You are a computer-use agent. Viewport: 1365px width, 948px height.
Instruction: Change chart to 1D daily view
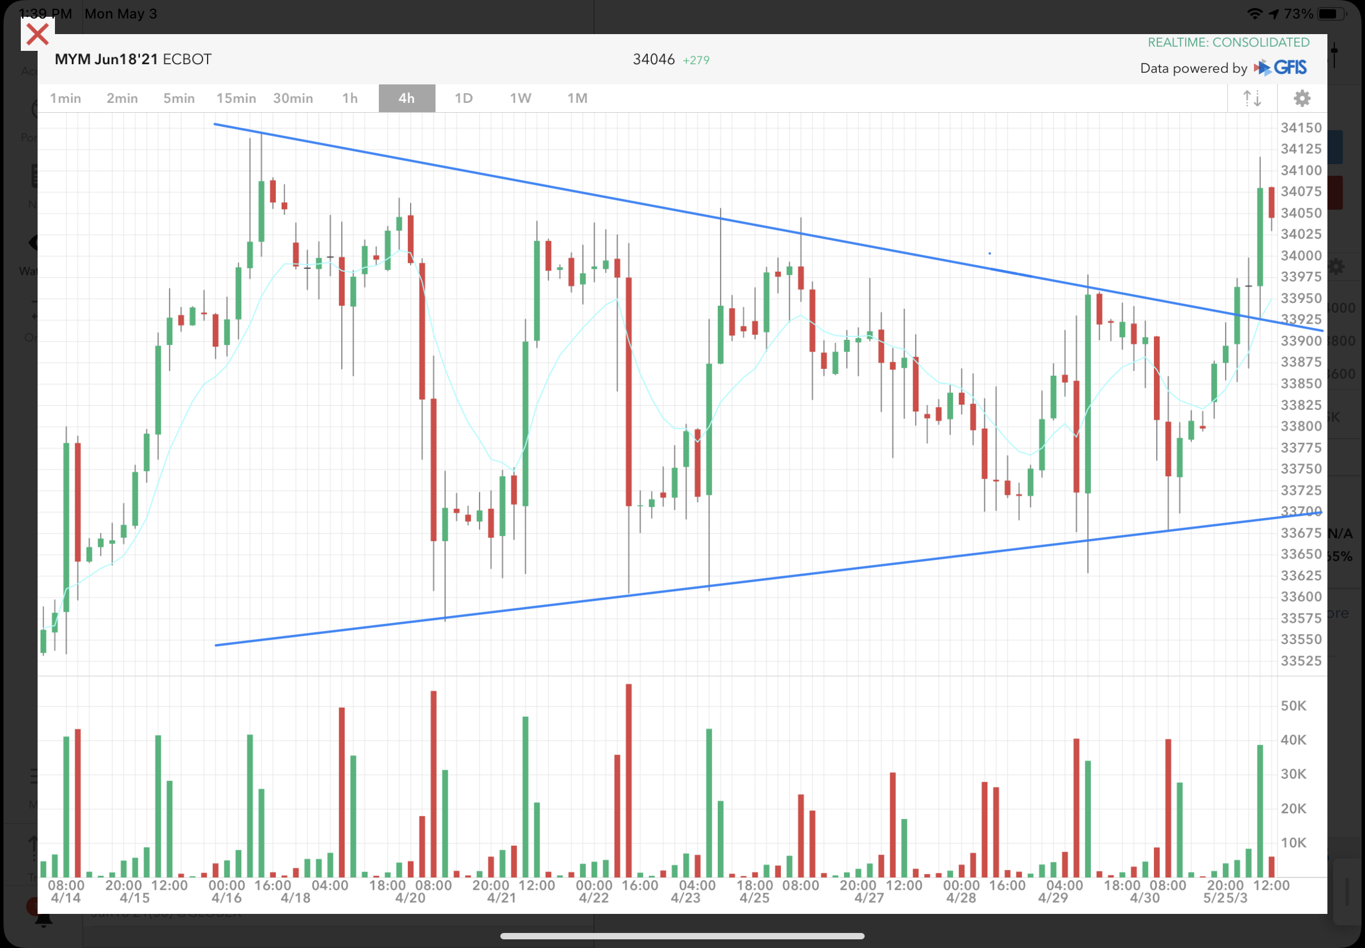(463, 98)
